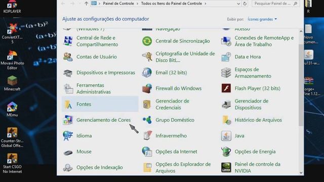Screen dimensions: 324x182
Task: Select ConvertXT 5 desktop shortcut
Action: 12,33
